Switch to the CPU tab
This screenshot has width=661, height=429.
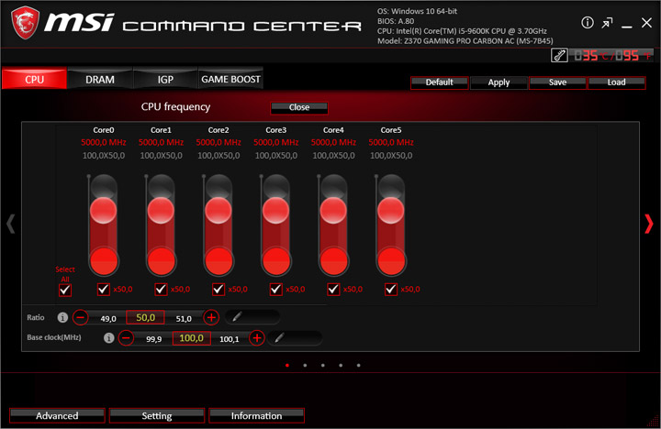coord(34,79)
